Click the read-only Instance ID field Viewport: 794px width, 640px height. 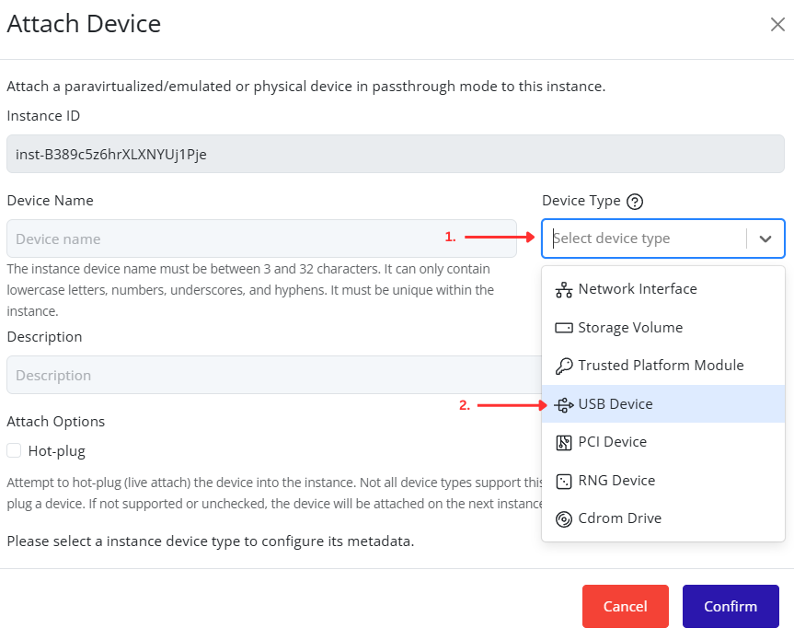point(396,154)
